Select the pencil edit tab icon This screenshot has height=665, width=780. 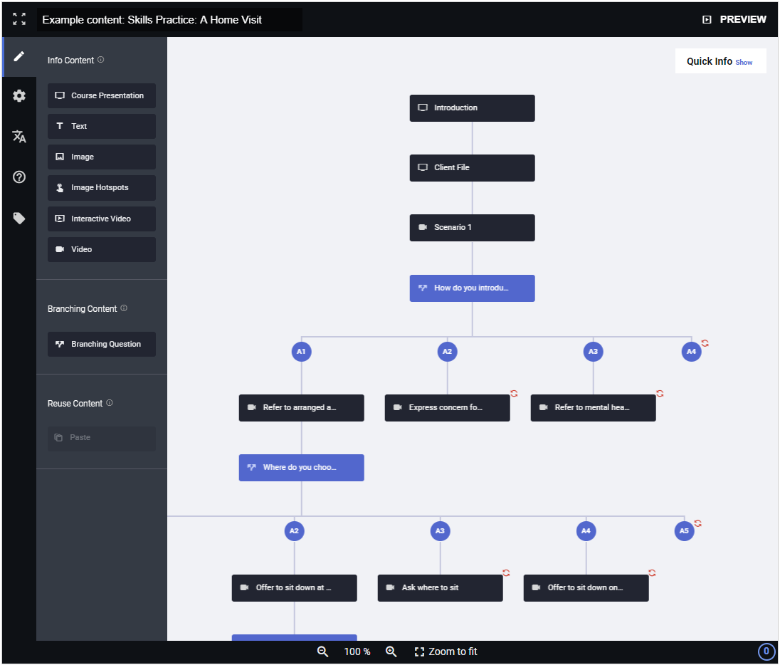19,56
